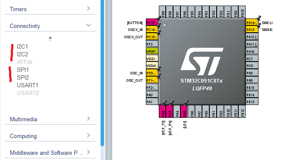Click pin PA15 on the top row
This screenshot has width=284, height=160.
(242, 12)
